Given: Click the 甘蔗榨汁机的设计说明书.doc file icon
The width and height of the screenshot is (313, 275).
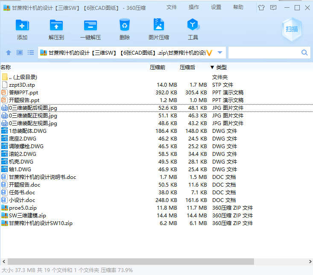Looking at the screenshot, I should (x=4, y=177).
